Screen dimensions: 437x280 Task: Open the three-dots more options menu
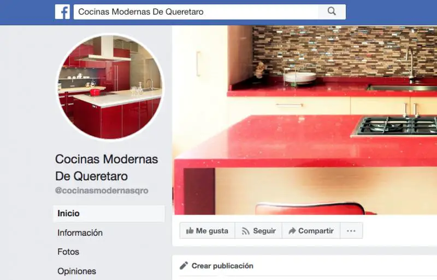tap(351, 230)
